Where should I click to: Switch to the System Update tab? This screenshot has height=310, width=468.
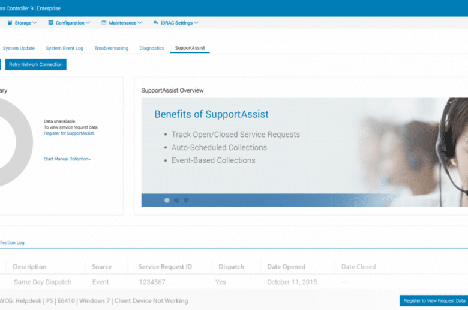[x=19, y=48]
